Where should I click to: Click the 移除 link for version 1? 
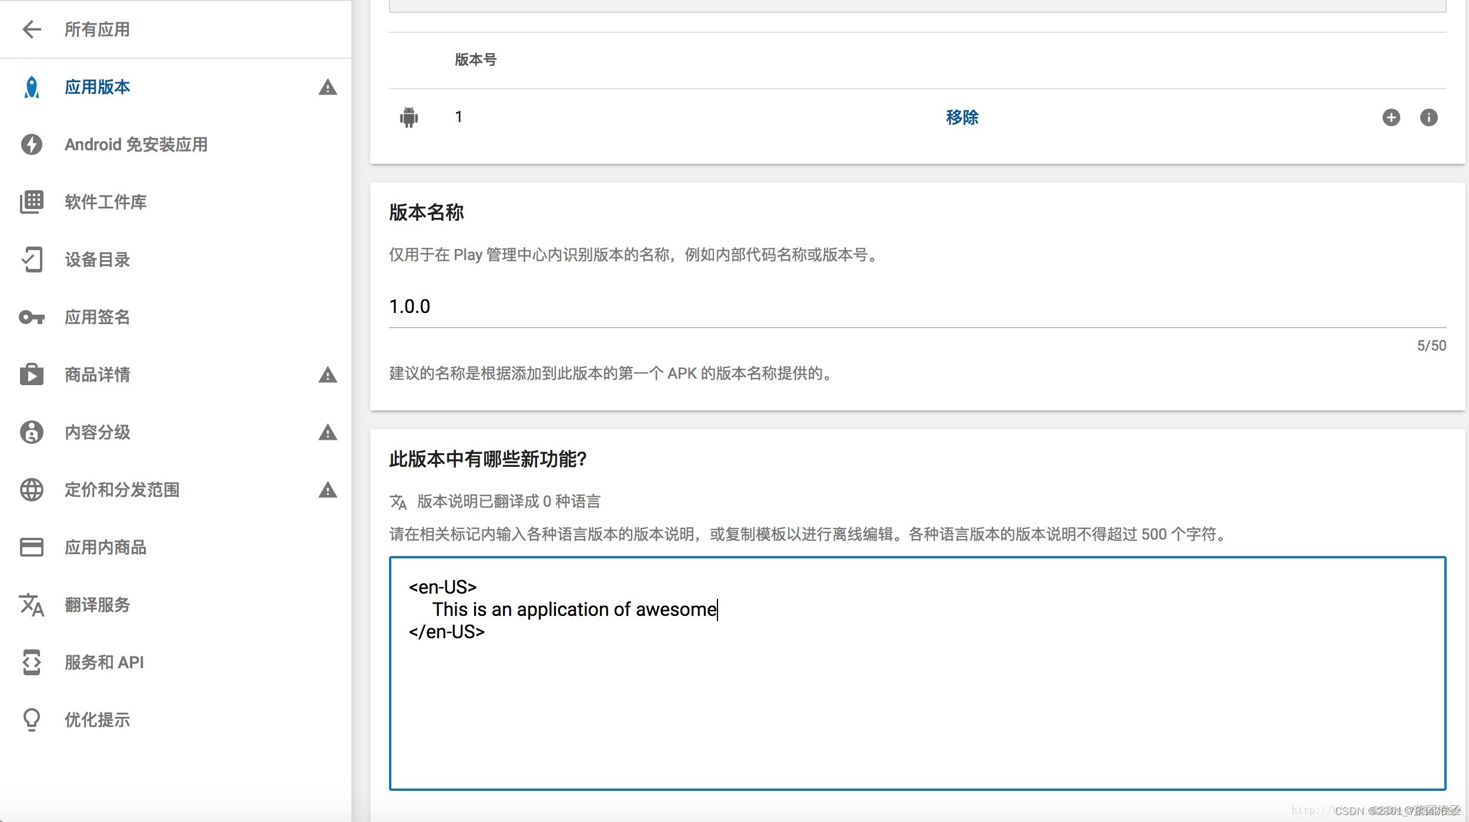pos(962,117)
